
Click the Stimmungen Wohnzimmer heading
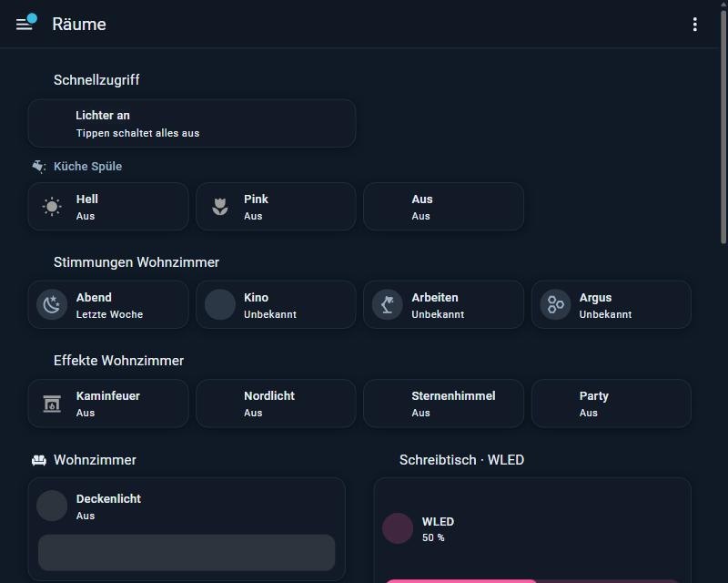tap(136, 262)
